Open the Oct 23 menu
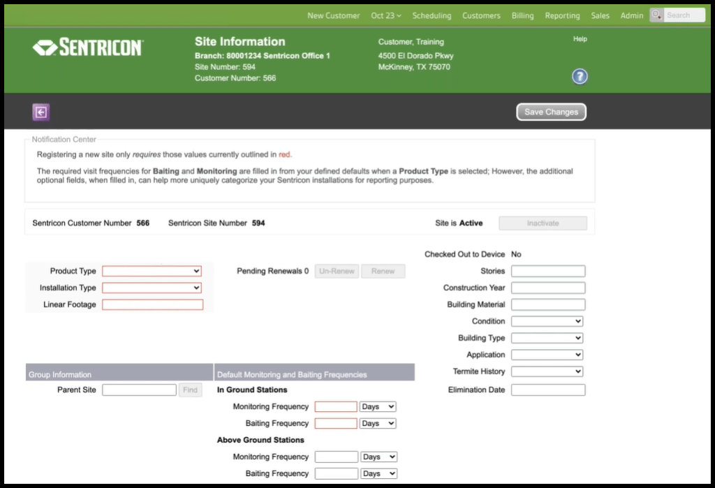 click(386, 15)
